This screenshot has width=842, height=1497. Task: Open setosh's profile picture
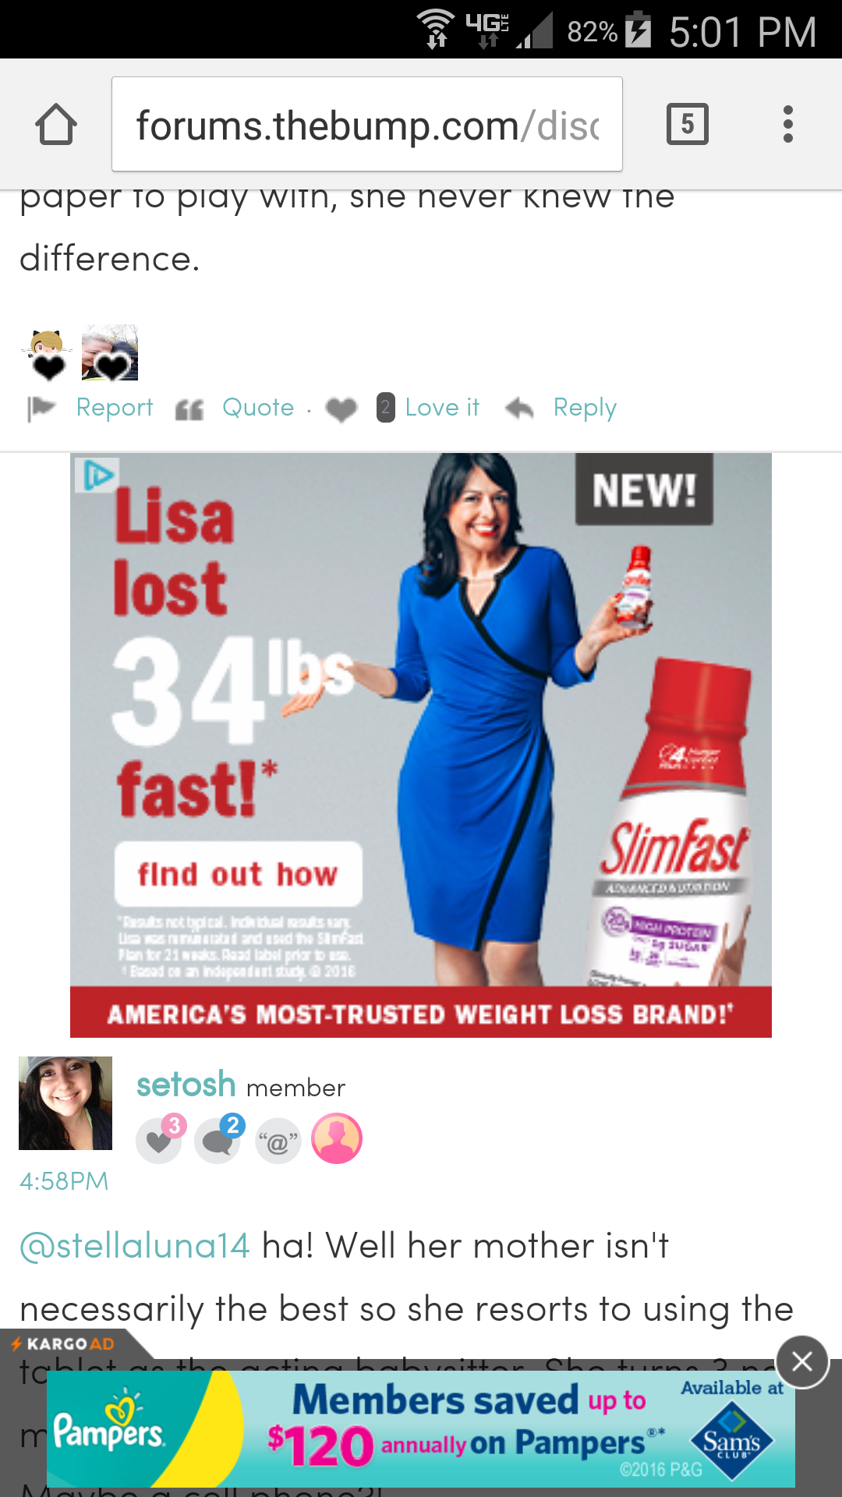point(65,1103)
